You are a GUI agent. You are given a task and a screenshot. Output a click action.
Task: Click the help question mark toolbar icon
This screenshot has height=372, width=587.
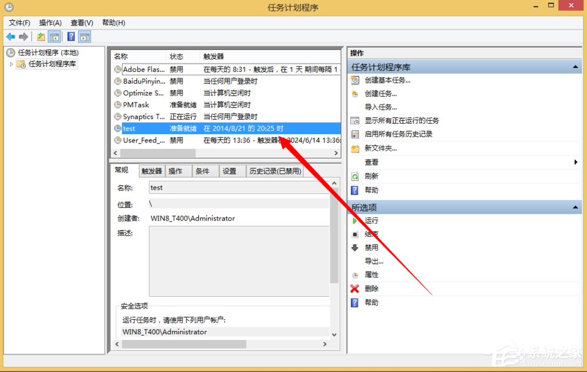(x=71, y=36)
